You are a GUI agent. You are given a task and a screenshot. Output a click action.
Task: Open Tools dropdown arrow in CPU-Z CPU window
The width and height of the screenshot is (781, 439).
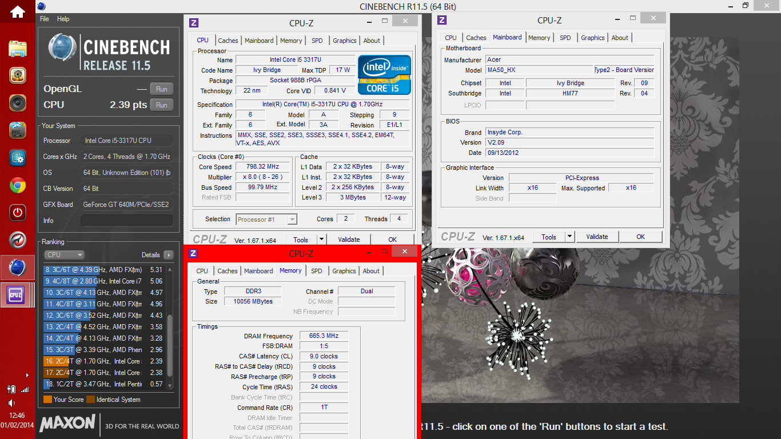tap(322, 240)
